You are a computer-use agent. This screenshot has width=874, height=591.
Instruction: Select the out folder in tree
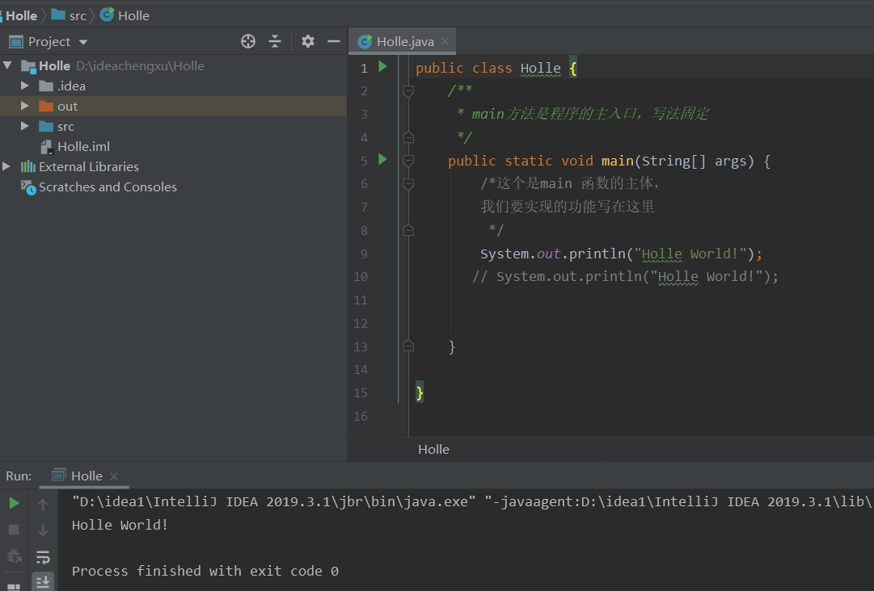pyautogui.click(x=67, y=107)
